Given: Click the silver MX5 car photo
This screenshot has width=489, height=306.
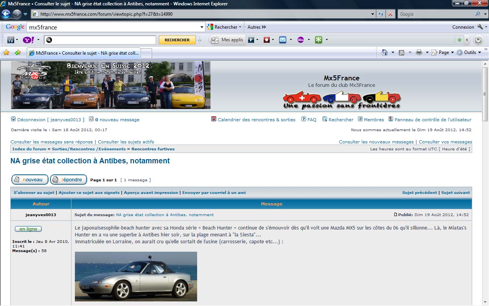Looking at the screenshot, I should pyautogui.click(x=136, y=277).
